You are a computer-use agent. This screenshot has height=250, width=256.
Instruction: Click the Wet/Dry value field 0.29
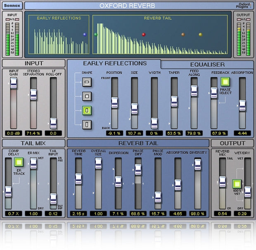(x=242, y=214)
